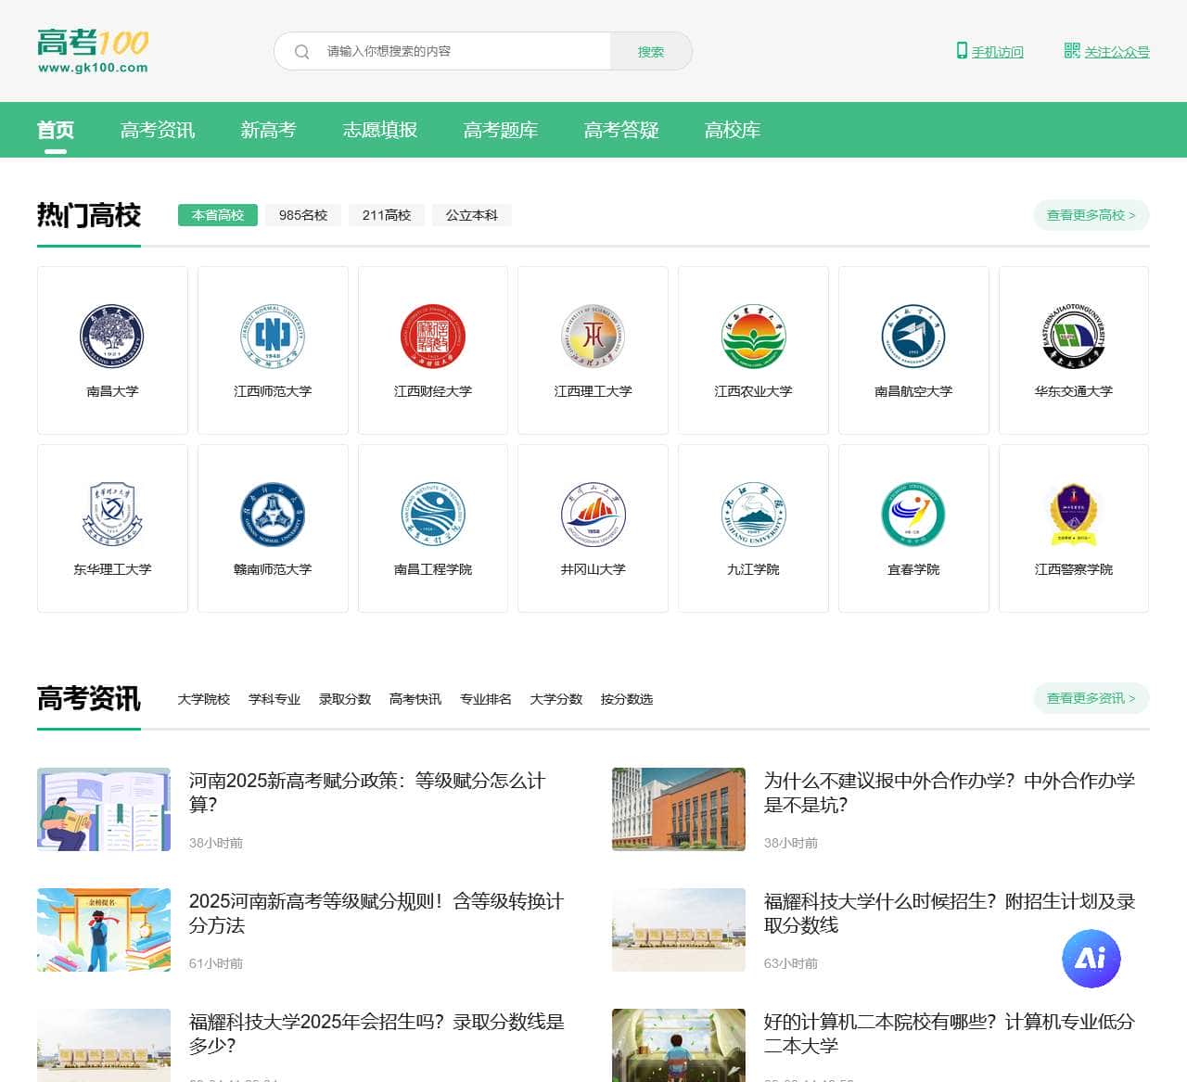1187x1082 pixels.
Task: Click the 专业排名 category link
Action: [x=486, y=699]
